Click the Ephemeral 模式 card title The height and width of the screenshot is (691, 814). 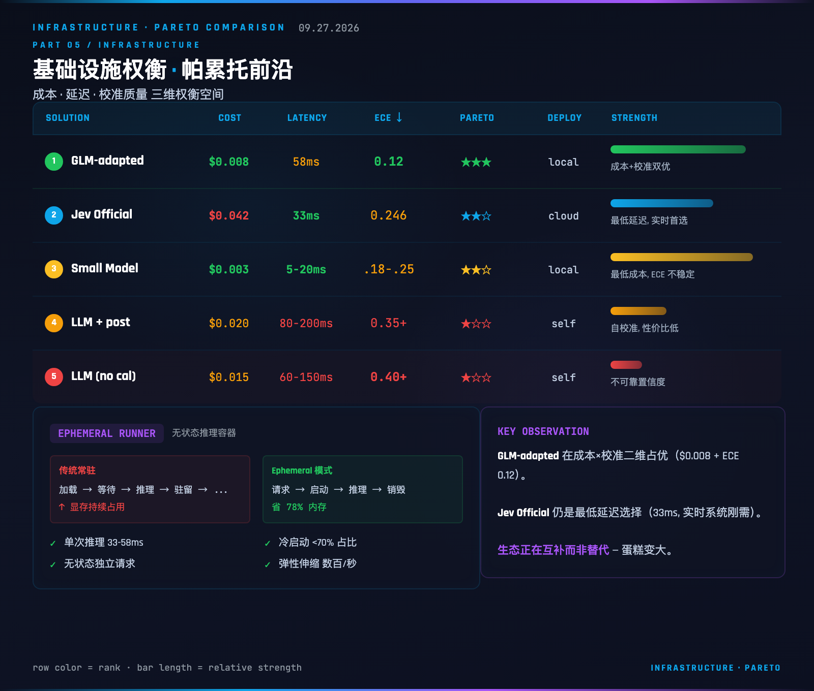click(x=302, y=470)
